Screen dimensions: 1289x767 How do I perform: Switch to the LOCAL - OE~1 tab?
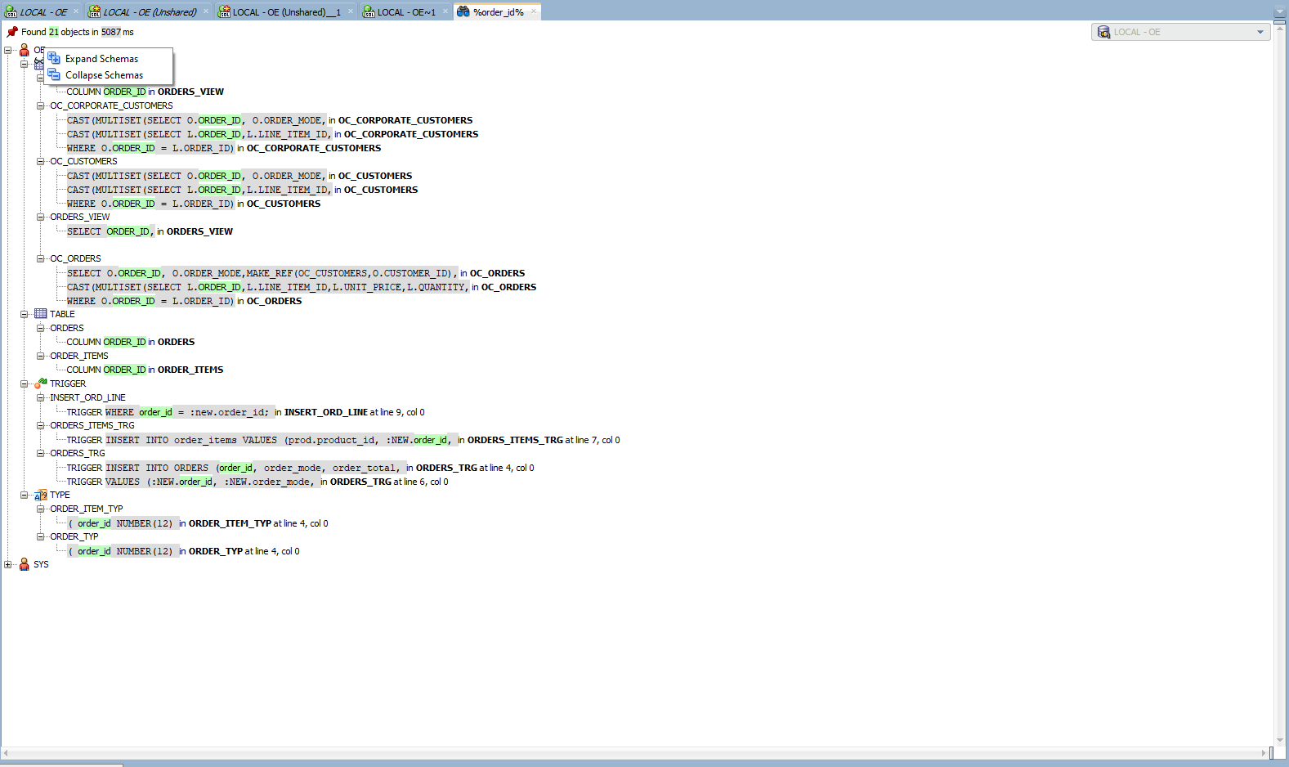click(x=406, y=11)
